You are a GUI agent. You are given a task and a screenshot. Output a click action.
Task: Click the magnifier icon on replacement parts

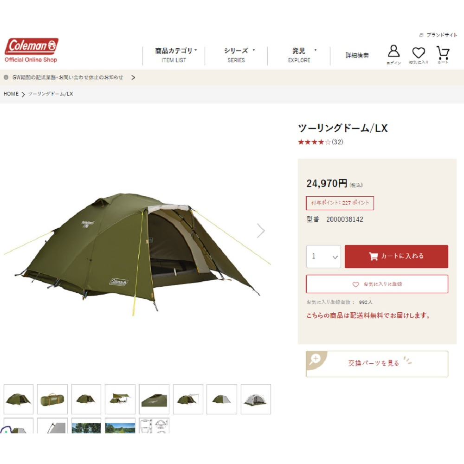click(315, 359)
